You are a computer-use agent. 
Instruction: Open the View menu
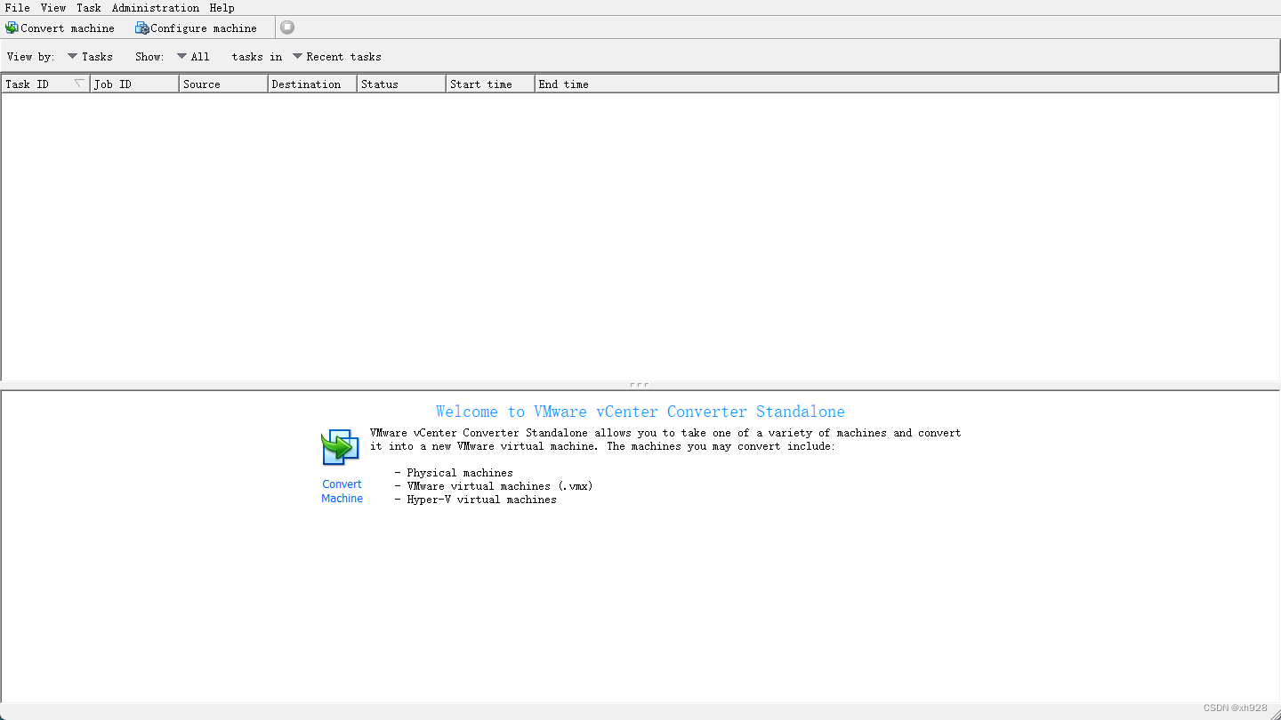53,7
